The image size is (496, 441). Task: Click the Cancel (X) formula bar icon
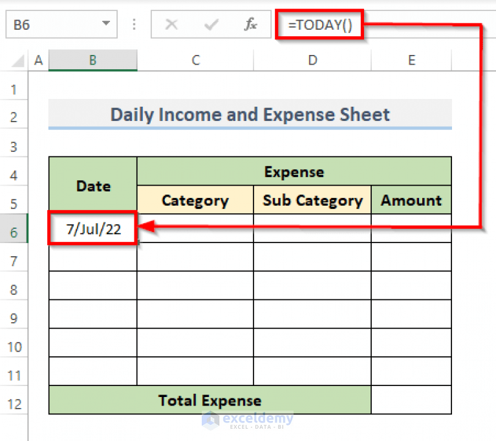[171, 25]
